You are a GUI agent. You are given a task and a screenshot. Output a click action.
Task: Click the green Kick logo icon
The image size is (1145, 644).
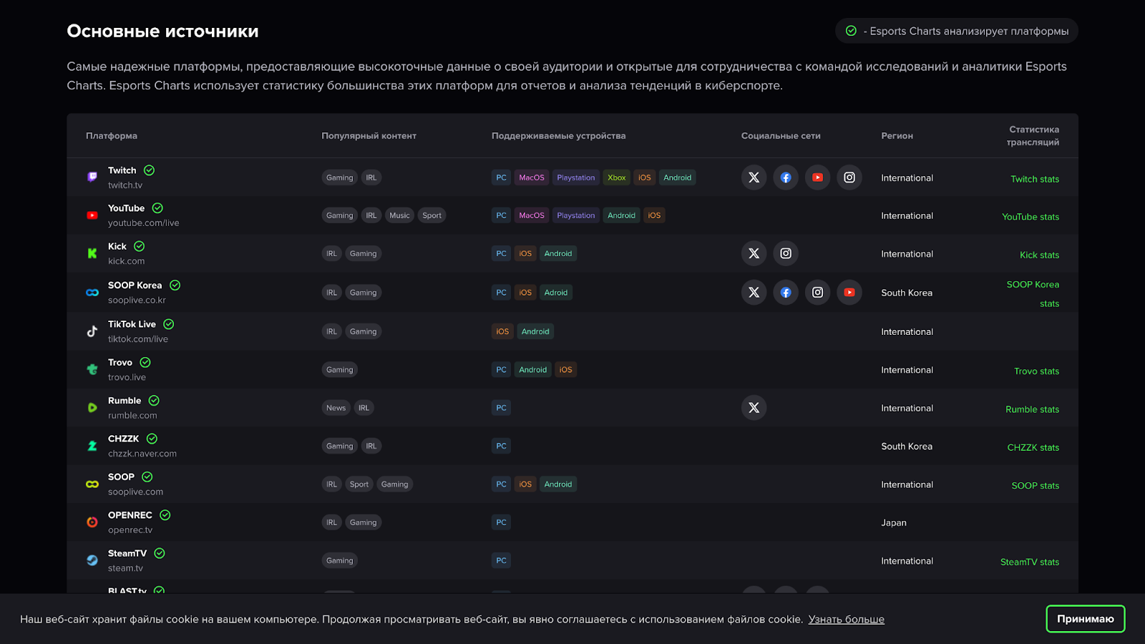click(92, 253)
